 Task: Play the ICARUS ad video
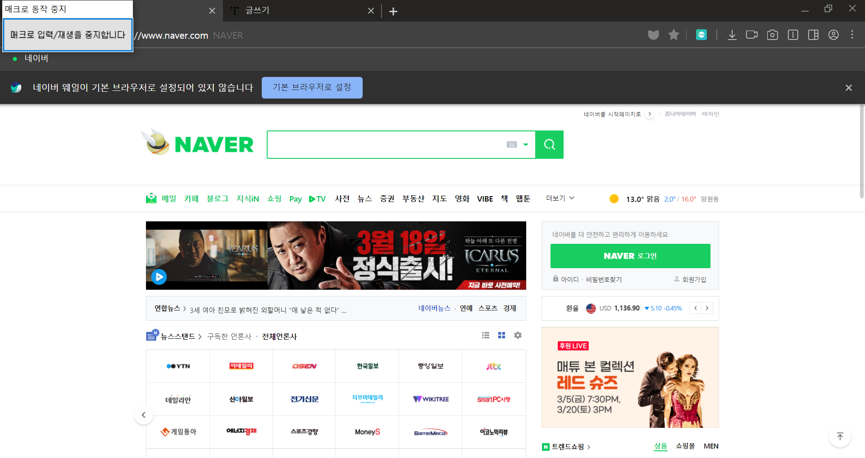click(159, 277)
